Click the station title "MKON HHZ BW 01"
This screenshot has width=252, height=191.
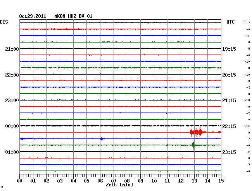click(x=73, y=16)
